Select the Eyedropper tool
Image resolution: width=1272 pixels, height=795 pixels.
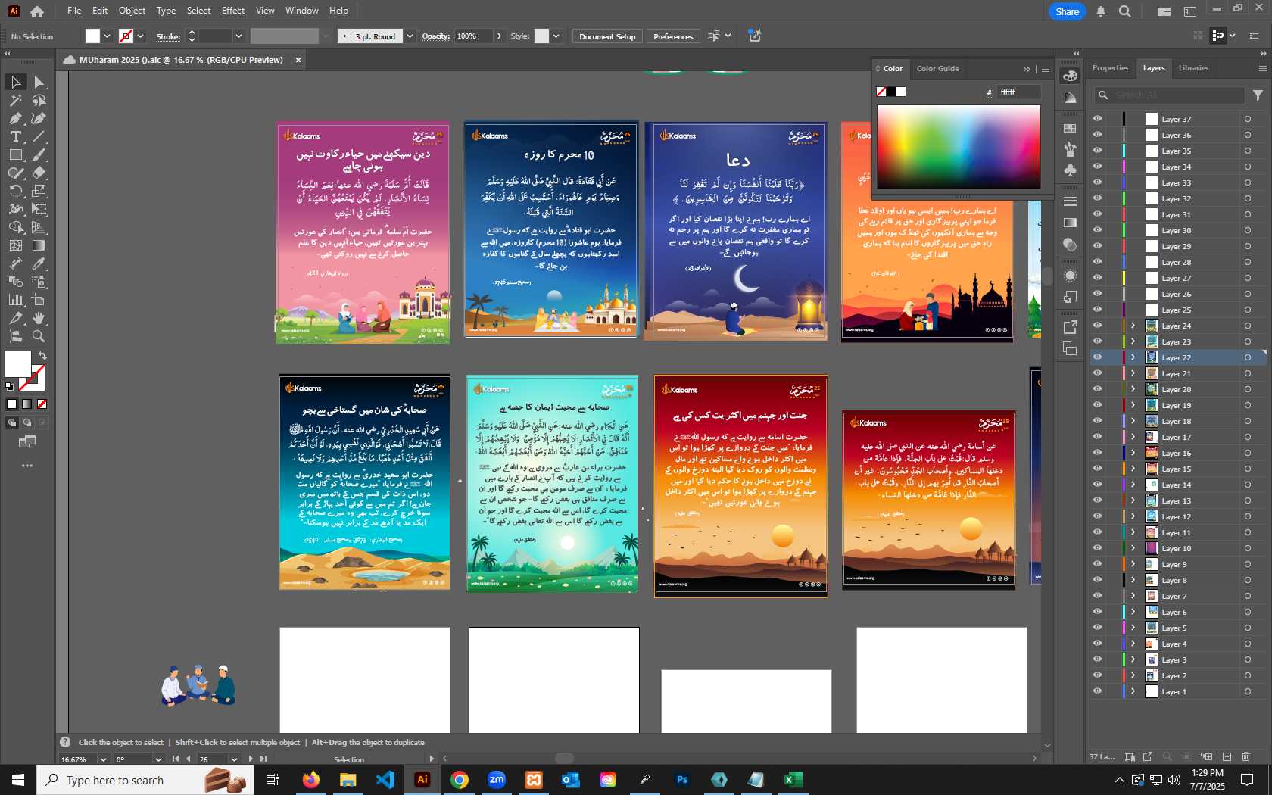point(39,263)
